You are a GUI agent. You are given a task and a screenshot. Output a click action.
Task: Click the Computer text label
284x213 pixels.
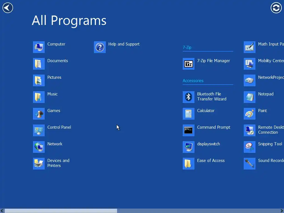(56, 44)
